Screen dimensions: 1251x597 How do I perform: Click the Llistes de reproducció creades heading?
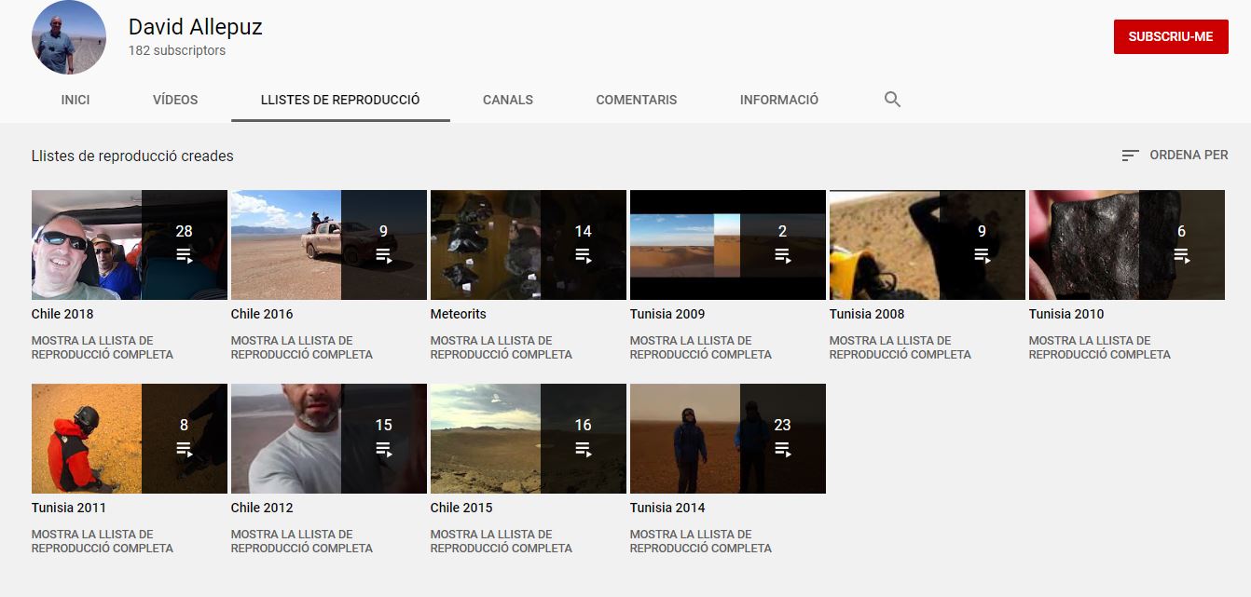pos(132,156)
